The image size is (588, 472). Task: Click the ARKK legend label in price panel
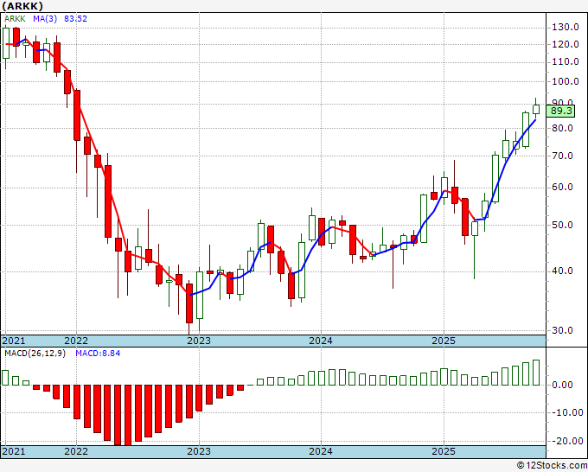pos(15,19)
